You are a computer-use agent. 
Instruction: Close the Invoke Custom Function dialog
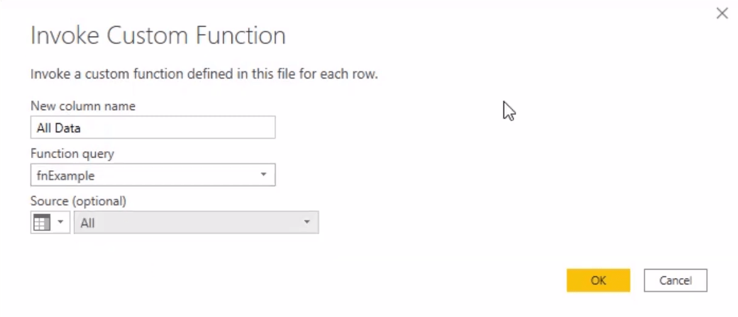tap(722, 13)
